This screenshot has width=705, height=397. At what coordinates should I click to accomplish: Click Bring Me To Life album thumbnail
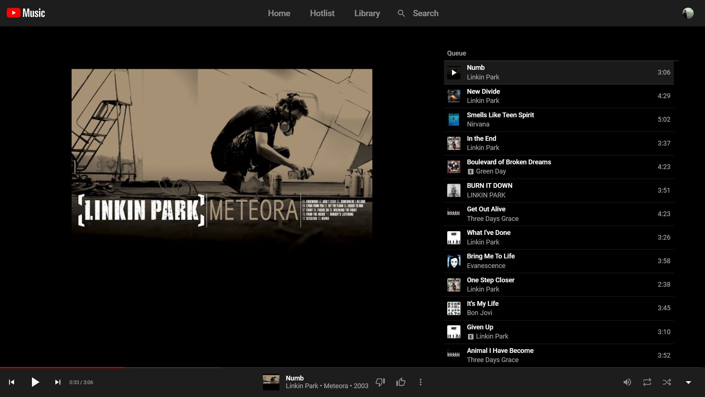(454, 261)
